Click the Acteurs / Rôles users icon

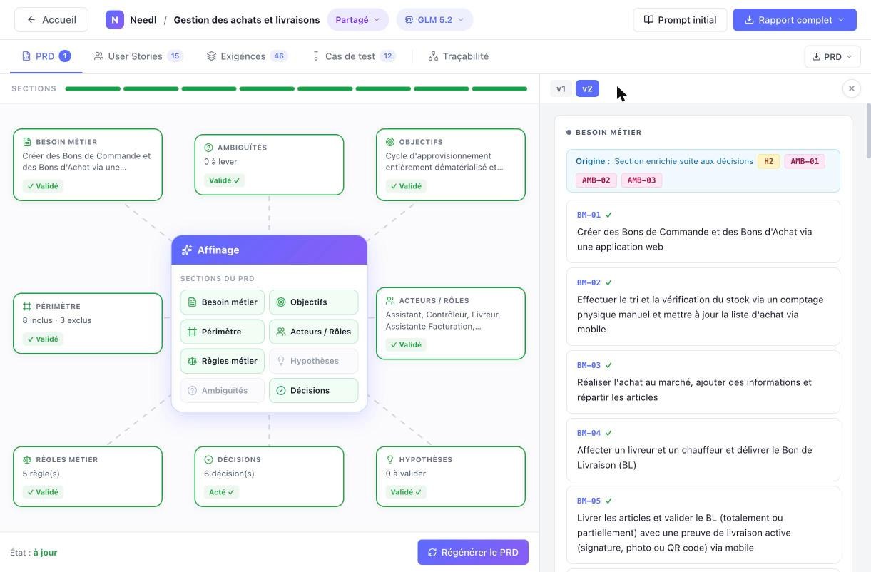pyautogui.click(x=390, y=301)
